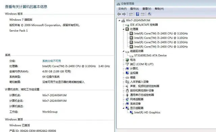216x132 pixels.
Task: Collapse the 显示适配器 node
Action: 124,108
